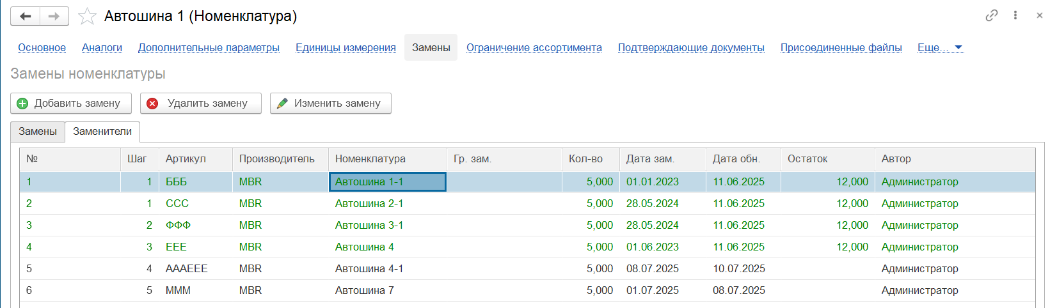
Task: Open the Аналоги section
Action: click(x=102, y=47)
